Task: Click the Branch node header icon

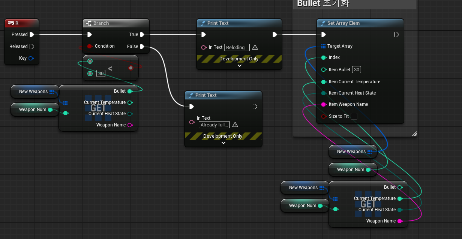Action: (x=89, y=23)
